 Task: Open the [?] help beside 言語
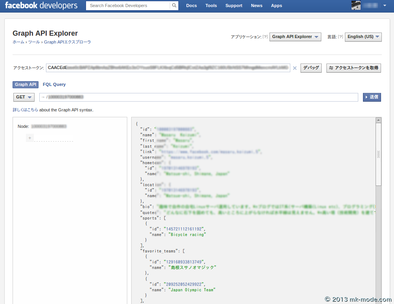339,36
